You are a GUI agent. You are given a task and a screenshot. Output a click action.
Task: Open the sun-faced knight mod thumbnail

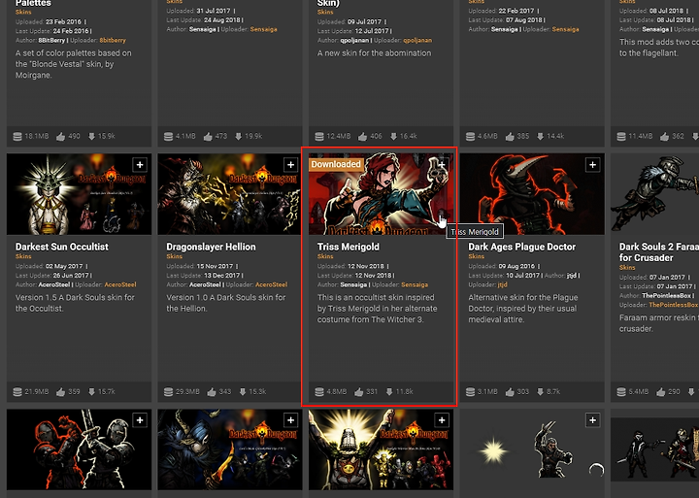coord(381,449)
